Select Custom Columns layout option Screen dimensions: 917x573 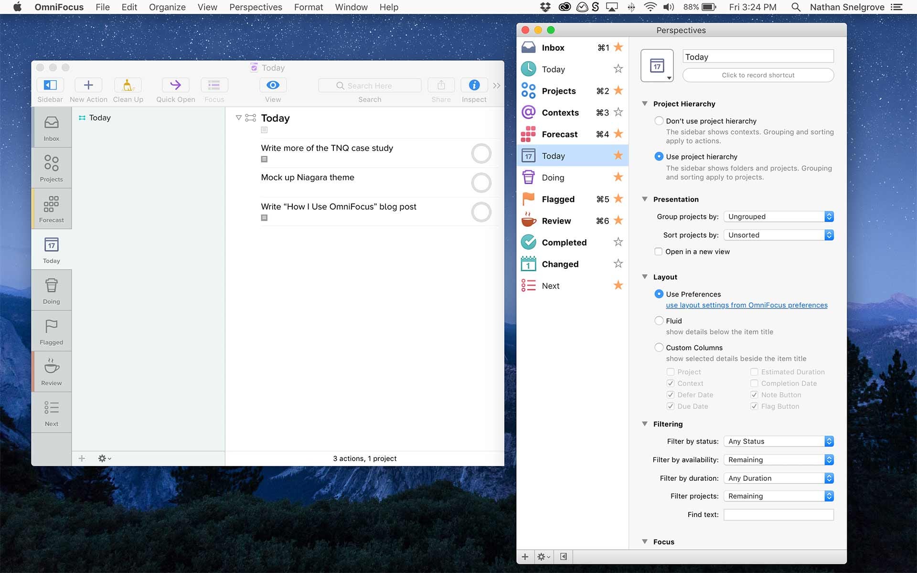coord(659,348)
